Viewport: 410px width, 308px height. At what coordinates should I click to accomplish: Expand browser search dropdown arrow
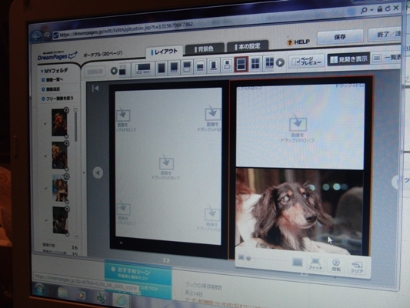[x=372, y=10]
